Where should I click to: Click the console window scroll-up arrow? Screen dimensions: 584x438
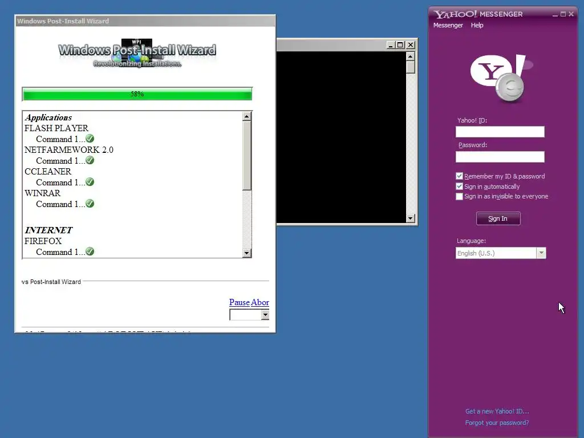tap(411, 56)
